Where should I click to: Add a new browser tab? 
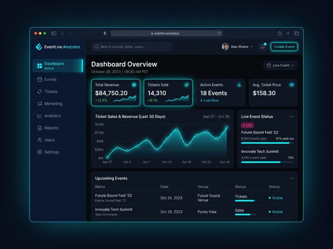(288, 33)
